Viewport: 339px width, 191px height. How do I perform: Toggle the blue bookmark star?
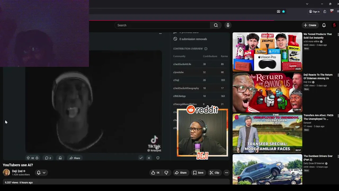click(x=283, y=11)
